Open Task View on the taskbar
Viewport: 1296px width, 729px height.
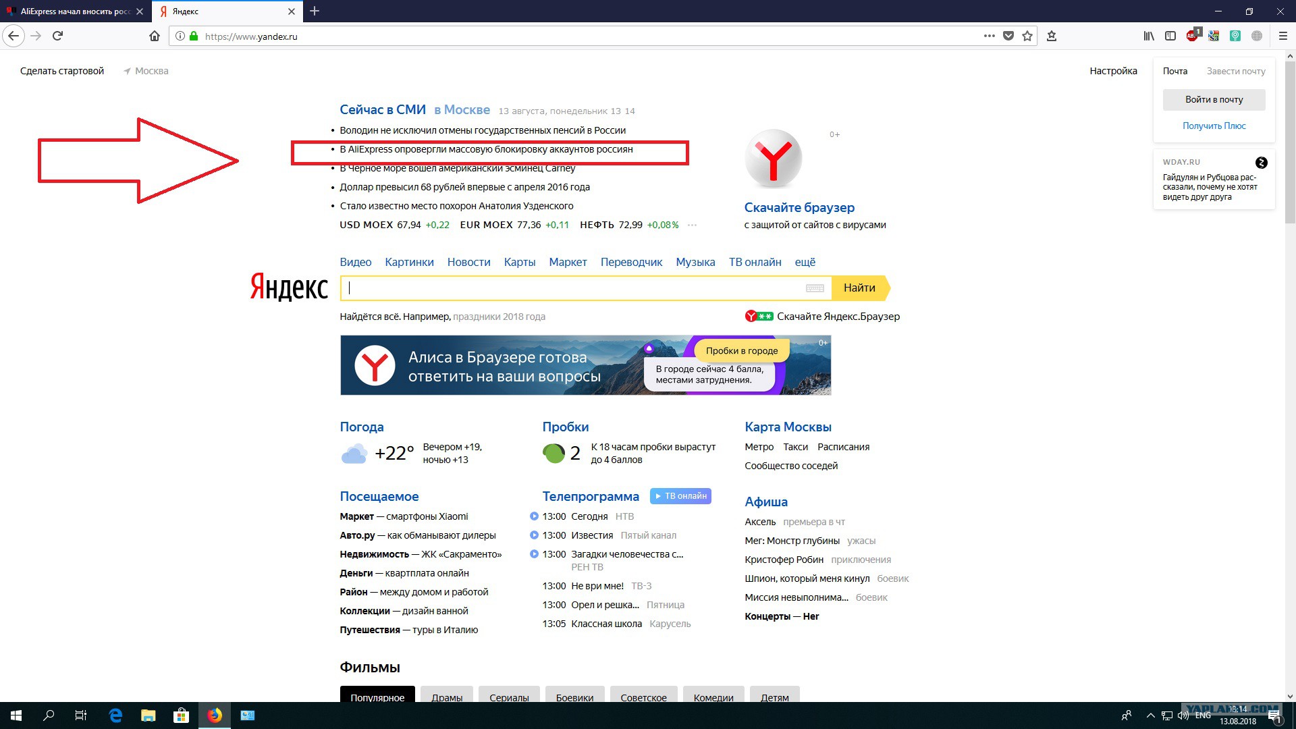[81, 715]
